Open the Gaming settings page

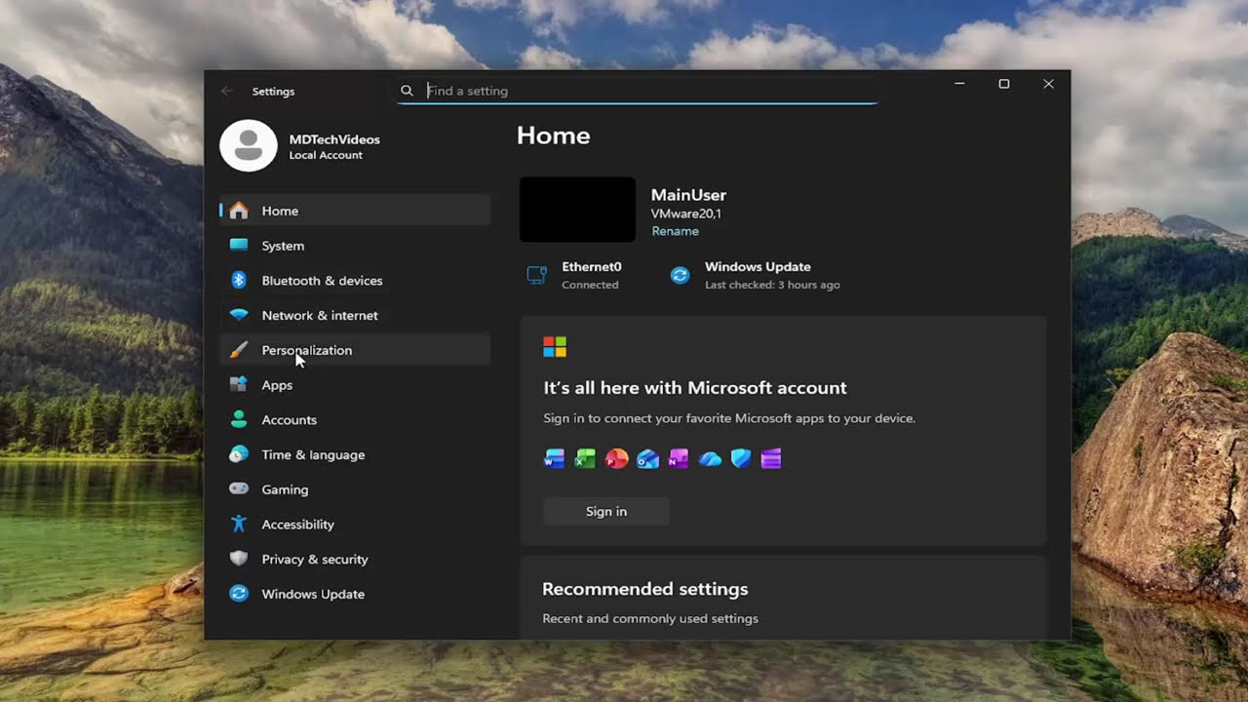tap(355, 489)
